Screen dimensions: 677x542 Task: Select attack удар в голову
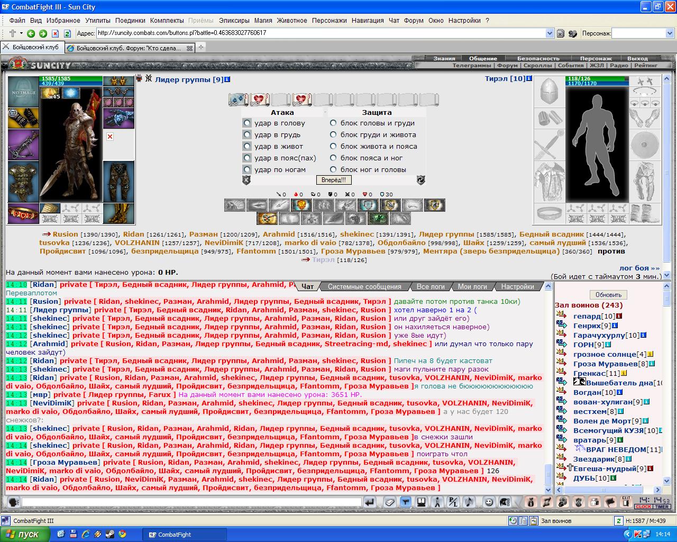[247, 123]
